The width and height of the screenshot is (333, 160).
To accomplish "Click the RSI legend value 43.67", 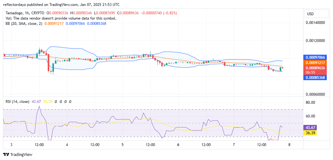I will point(36,102).
